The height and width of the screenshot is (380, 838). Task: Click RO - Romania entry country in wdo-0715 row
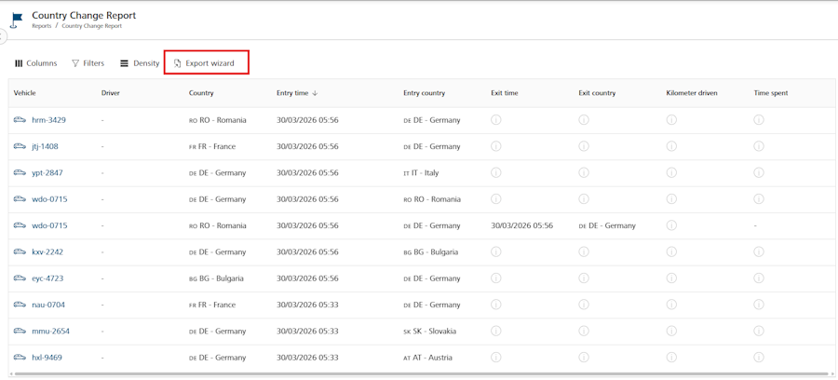(x=432, y=198)
